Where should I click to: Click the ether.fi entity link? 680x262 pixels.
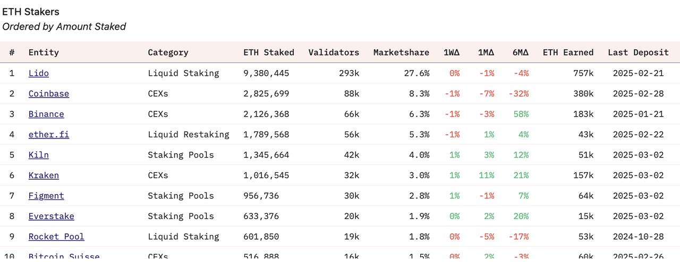(x=48, y=135)
